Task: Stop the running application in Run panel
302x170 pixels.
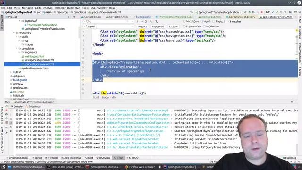Action: pos(6,110)
